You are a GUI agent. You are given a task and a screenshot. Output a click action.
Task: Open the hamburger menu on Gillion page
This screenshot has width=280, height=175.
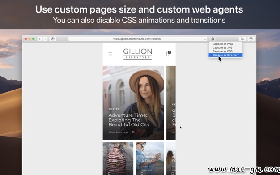click(x=110, y=54)
